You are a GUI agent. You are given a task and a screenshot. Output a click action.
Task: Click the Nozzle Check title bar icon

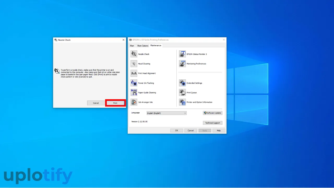pos(56,40)
